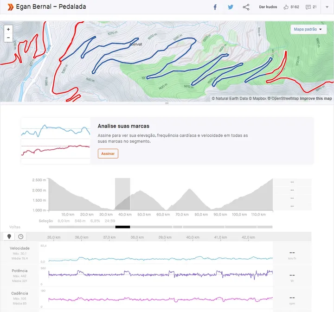The width and height of the screenshot is (334, 312).
Task: Click the selected region on elevation chart
Action: click(x=122, y=195)
